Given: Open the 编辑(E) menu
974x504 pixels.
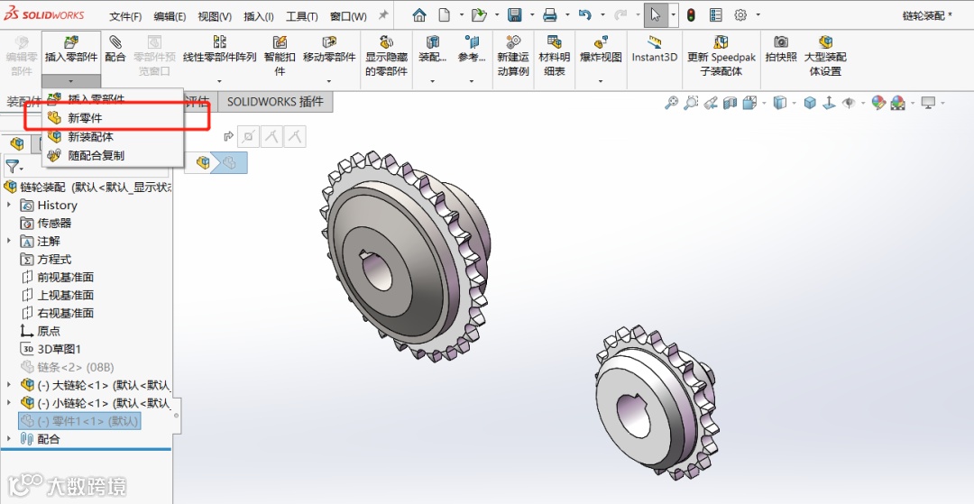Looking at the screenshot, I should click(170, 16).
